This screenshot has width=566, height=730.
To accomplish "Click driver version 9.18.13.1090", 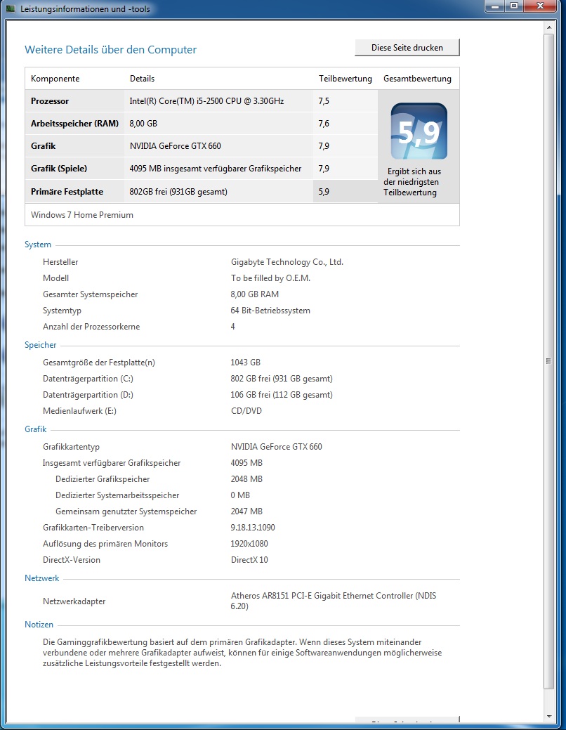I will coord(253,528).
